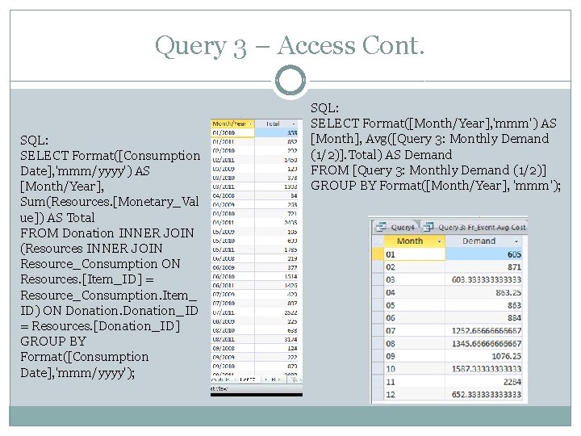Viewport: 581px width, 436px height.
Task: Switch to Query 3: Fr_Event Avg Cost tab
Action: [x=475, y=227]
